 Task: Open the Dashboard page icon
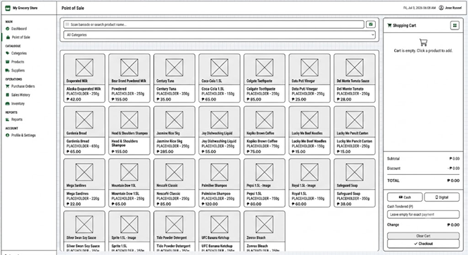8,29
